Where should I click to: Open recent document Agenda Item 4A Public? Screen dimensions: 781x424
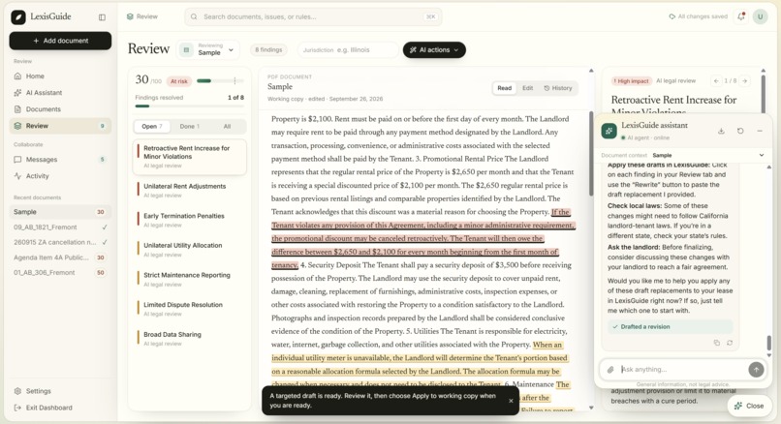(60, 257)
